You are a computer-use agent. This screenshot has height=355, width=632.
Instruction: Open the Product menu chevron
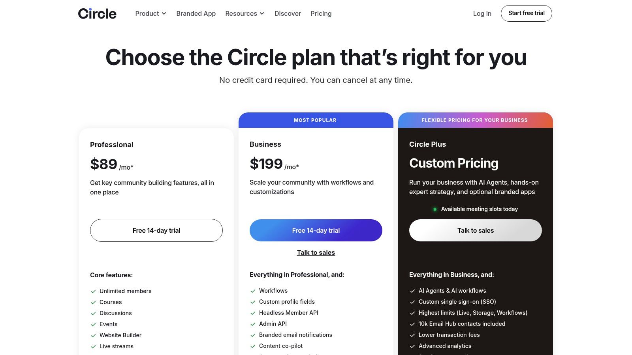pyautogui.click(x=164, y=13)
